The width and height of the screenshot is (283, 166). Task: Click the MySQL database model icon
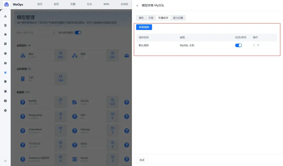tap(74, 102)
